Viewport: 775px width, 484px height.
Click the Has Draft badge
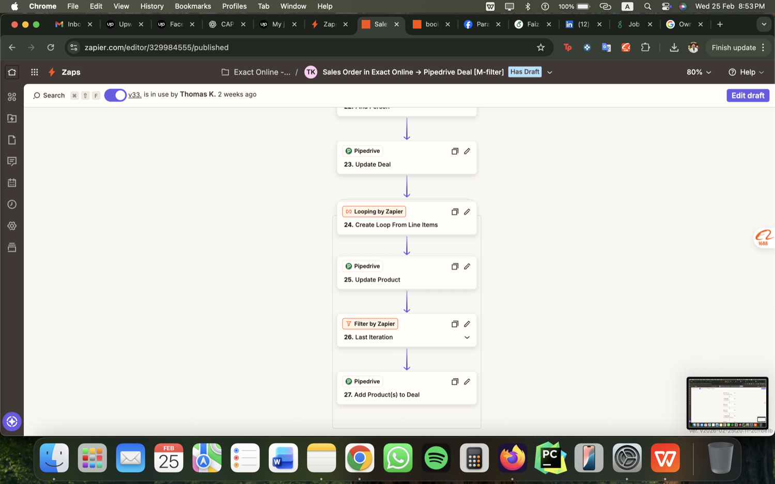(524, 72)
